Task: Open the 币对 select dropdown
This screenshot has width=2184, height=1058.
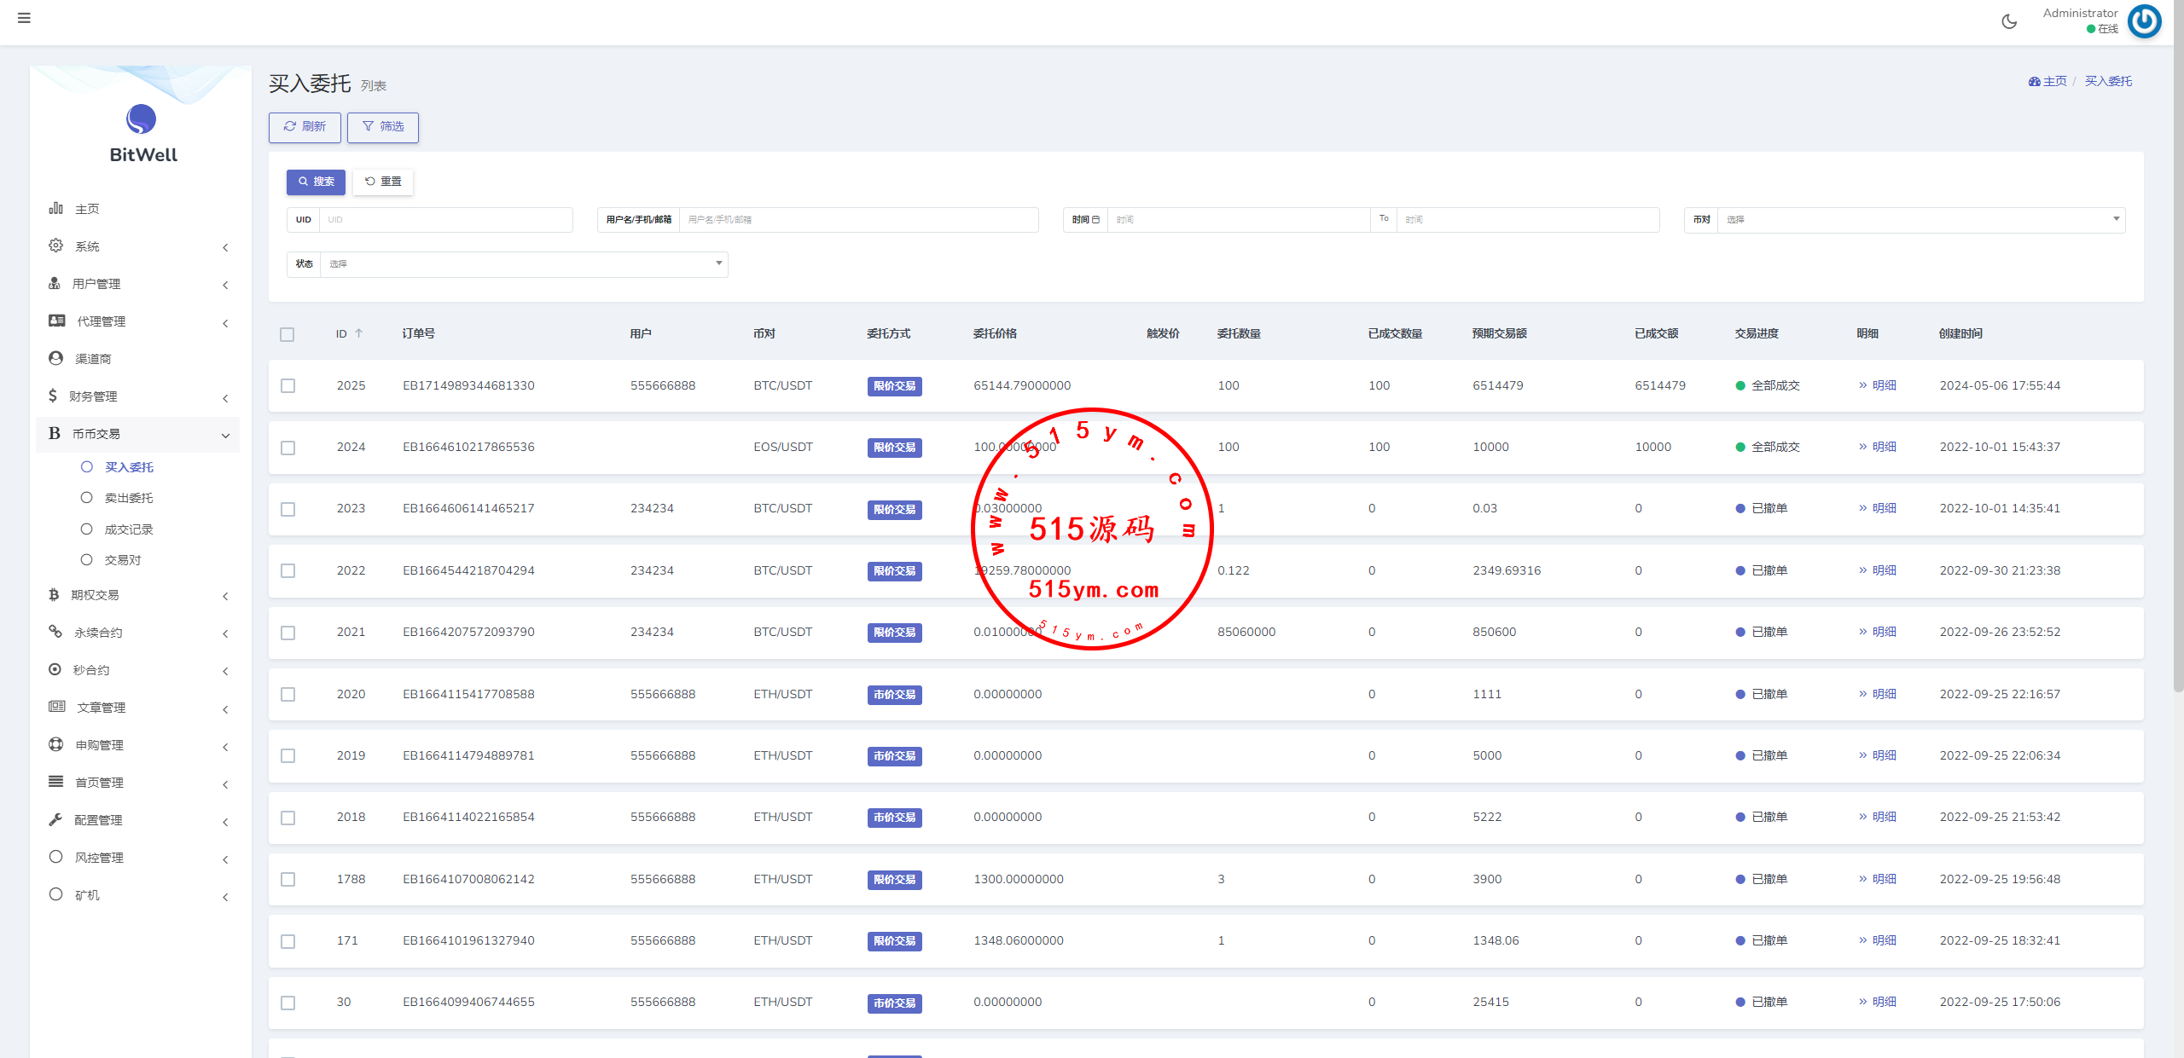Action: click(x=1920, y=220)
